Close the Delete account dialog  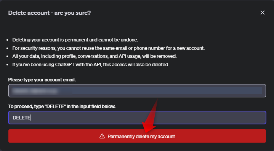(x=263, y=13)
